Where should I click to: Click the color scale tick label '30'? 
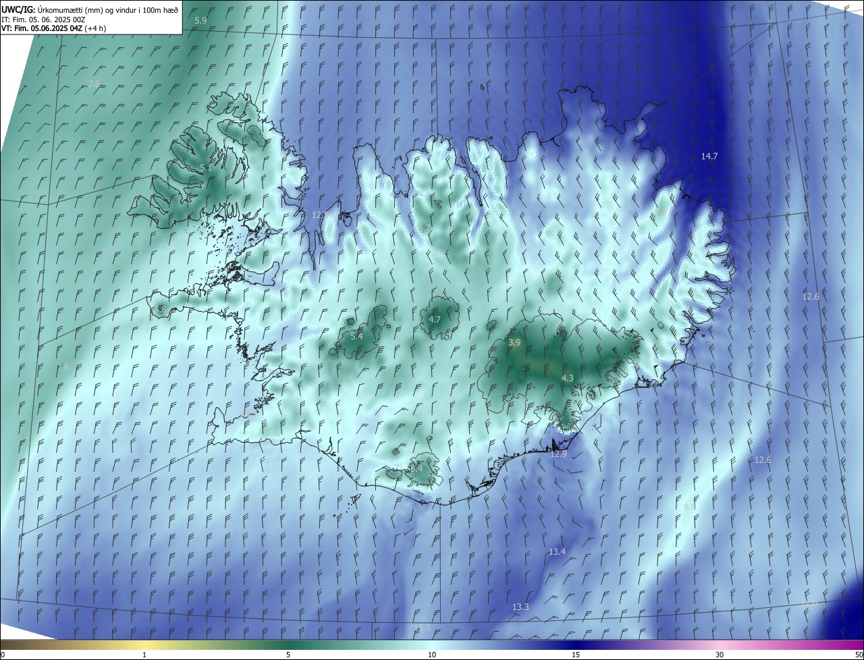720,655
